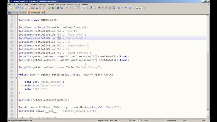This screenshot has width=217, height=122.
Task: Toggle synchronized vertical scrolling
Action: point(75,8)
